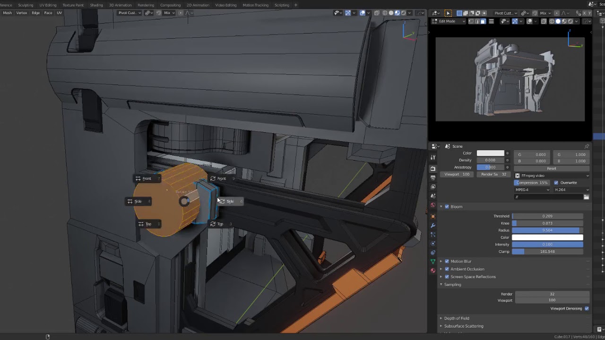Open the Face menu
This screenshot has width=605, height=340.
48,13
